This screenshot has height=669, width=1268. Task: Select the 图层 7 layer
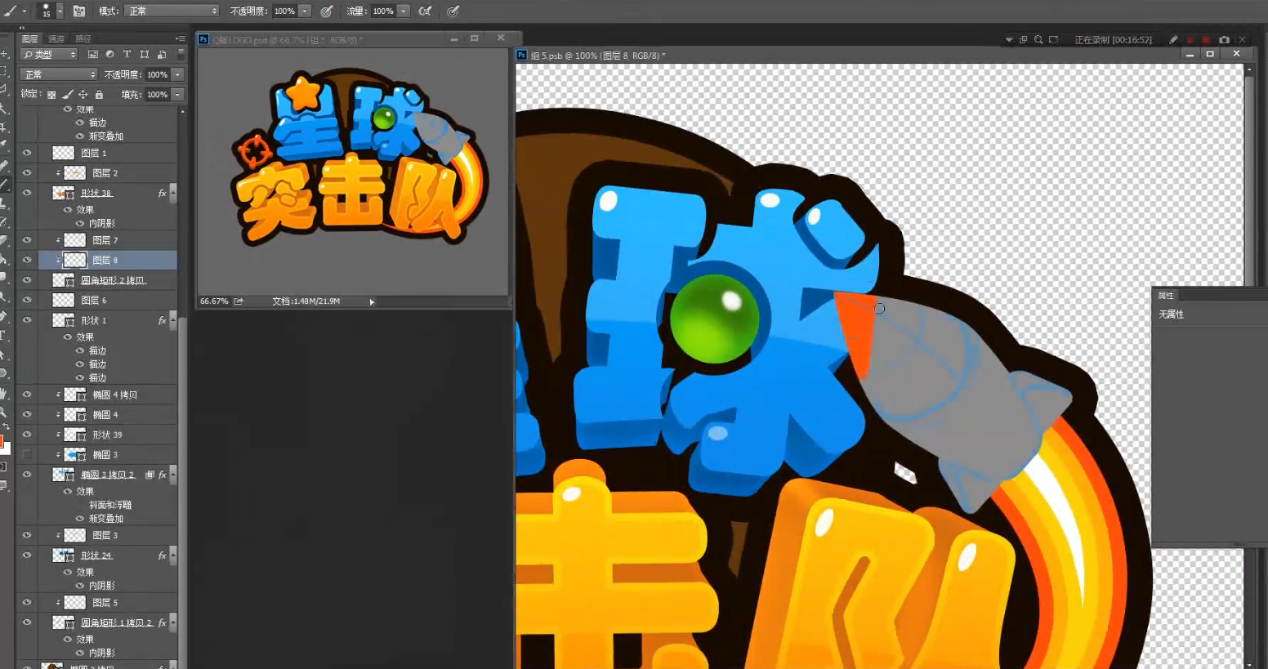coord(106,240)
